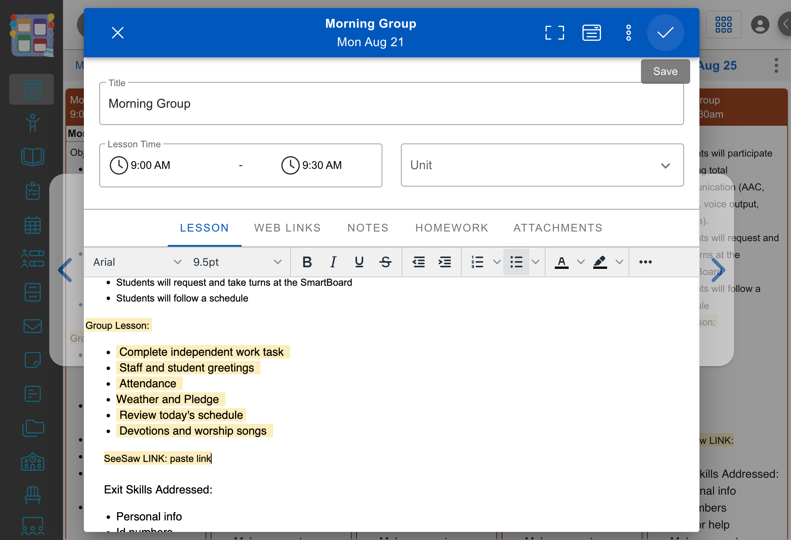Confirm lesson with the checkmark button

coord(665,33)
